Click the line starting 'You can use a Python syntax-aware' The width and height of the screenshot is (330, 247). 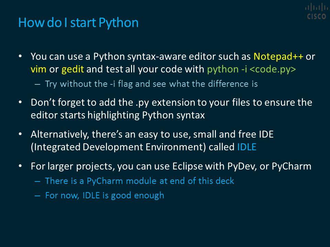point(173,57)
